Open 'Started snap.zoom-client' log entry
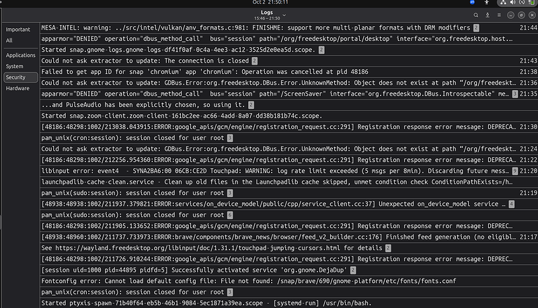Screen dimensions: 538x308 click(289, 116)
